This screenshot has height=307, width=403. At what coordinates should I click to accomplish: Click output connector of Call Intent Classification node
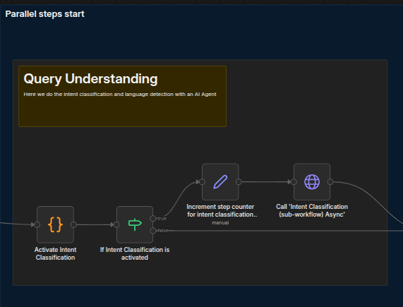pyautogui.click(x=330, y=182)
